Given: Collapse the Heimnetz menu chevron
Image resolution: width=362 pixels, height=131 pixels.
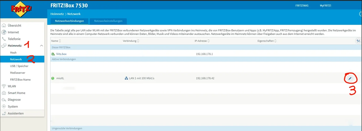Looking at the screenshot, I should click(x=41, y=46).
